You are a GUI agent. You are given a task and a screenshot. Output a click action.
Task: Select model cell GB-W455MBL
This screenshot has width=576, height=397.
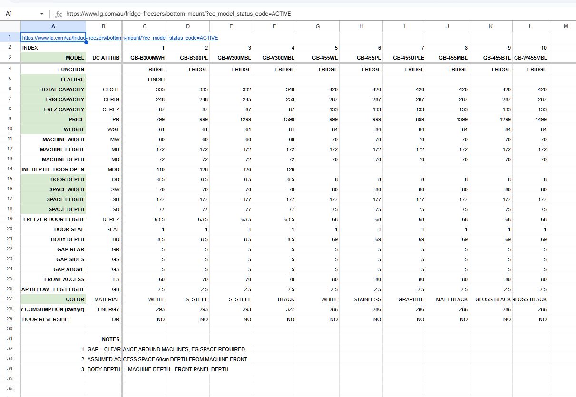click(x=530, y=58)
